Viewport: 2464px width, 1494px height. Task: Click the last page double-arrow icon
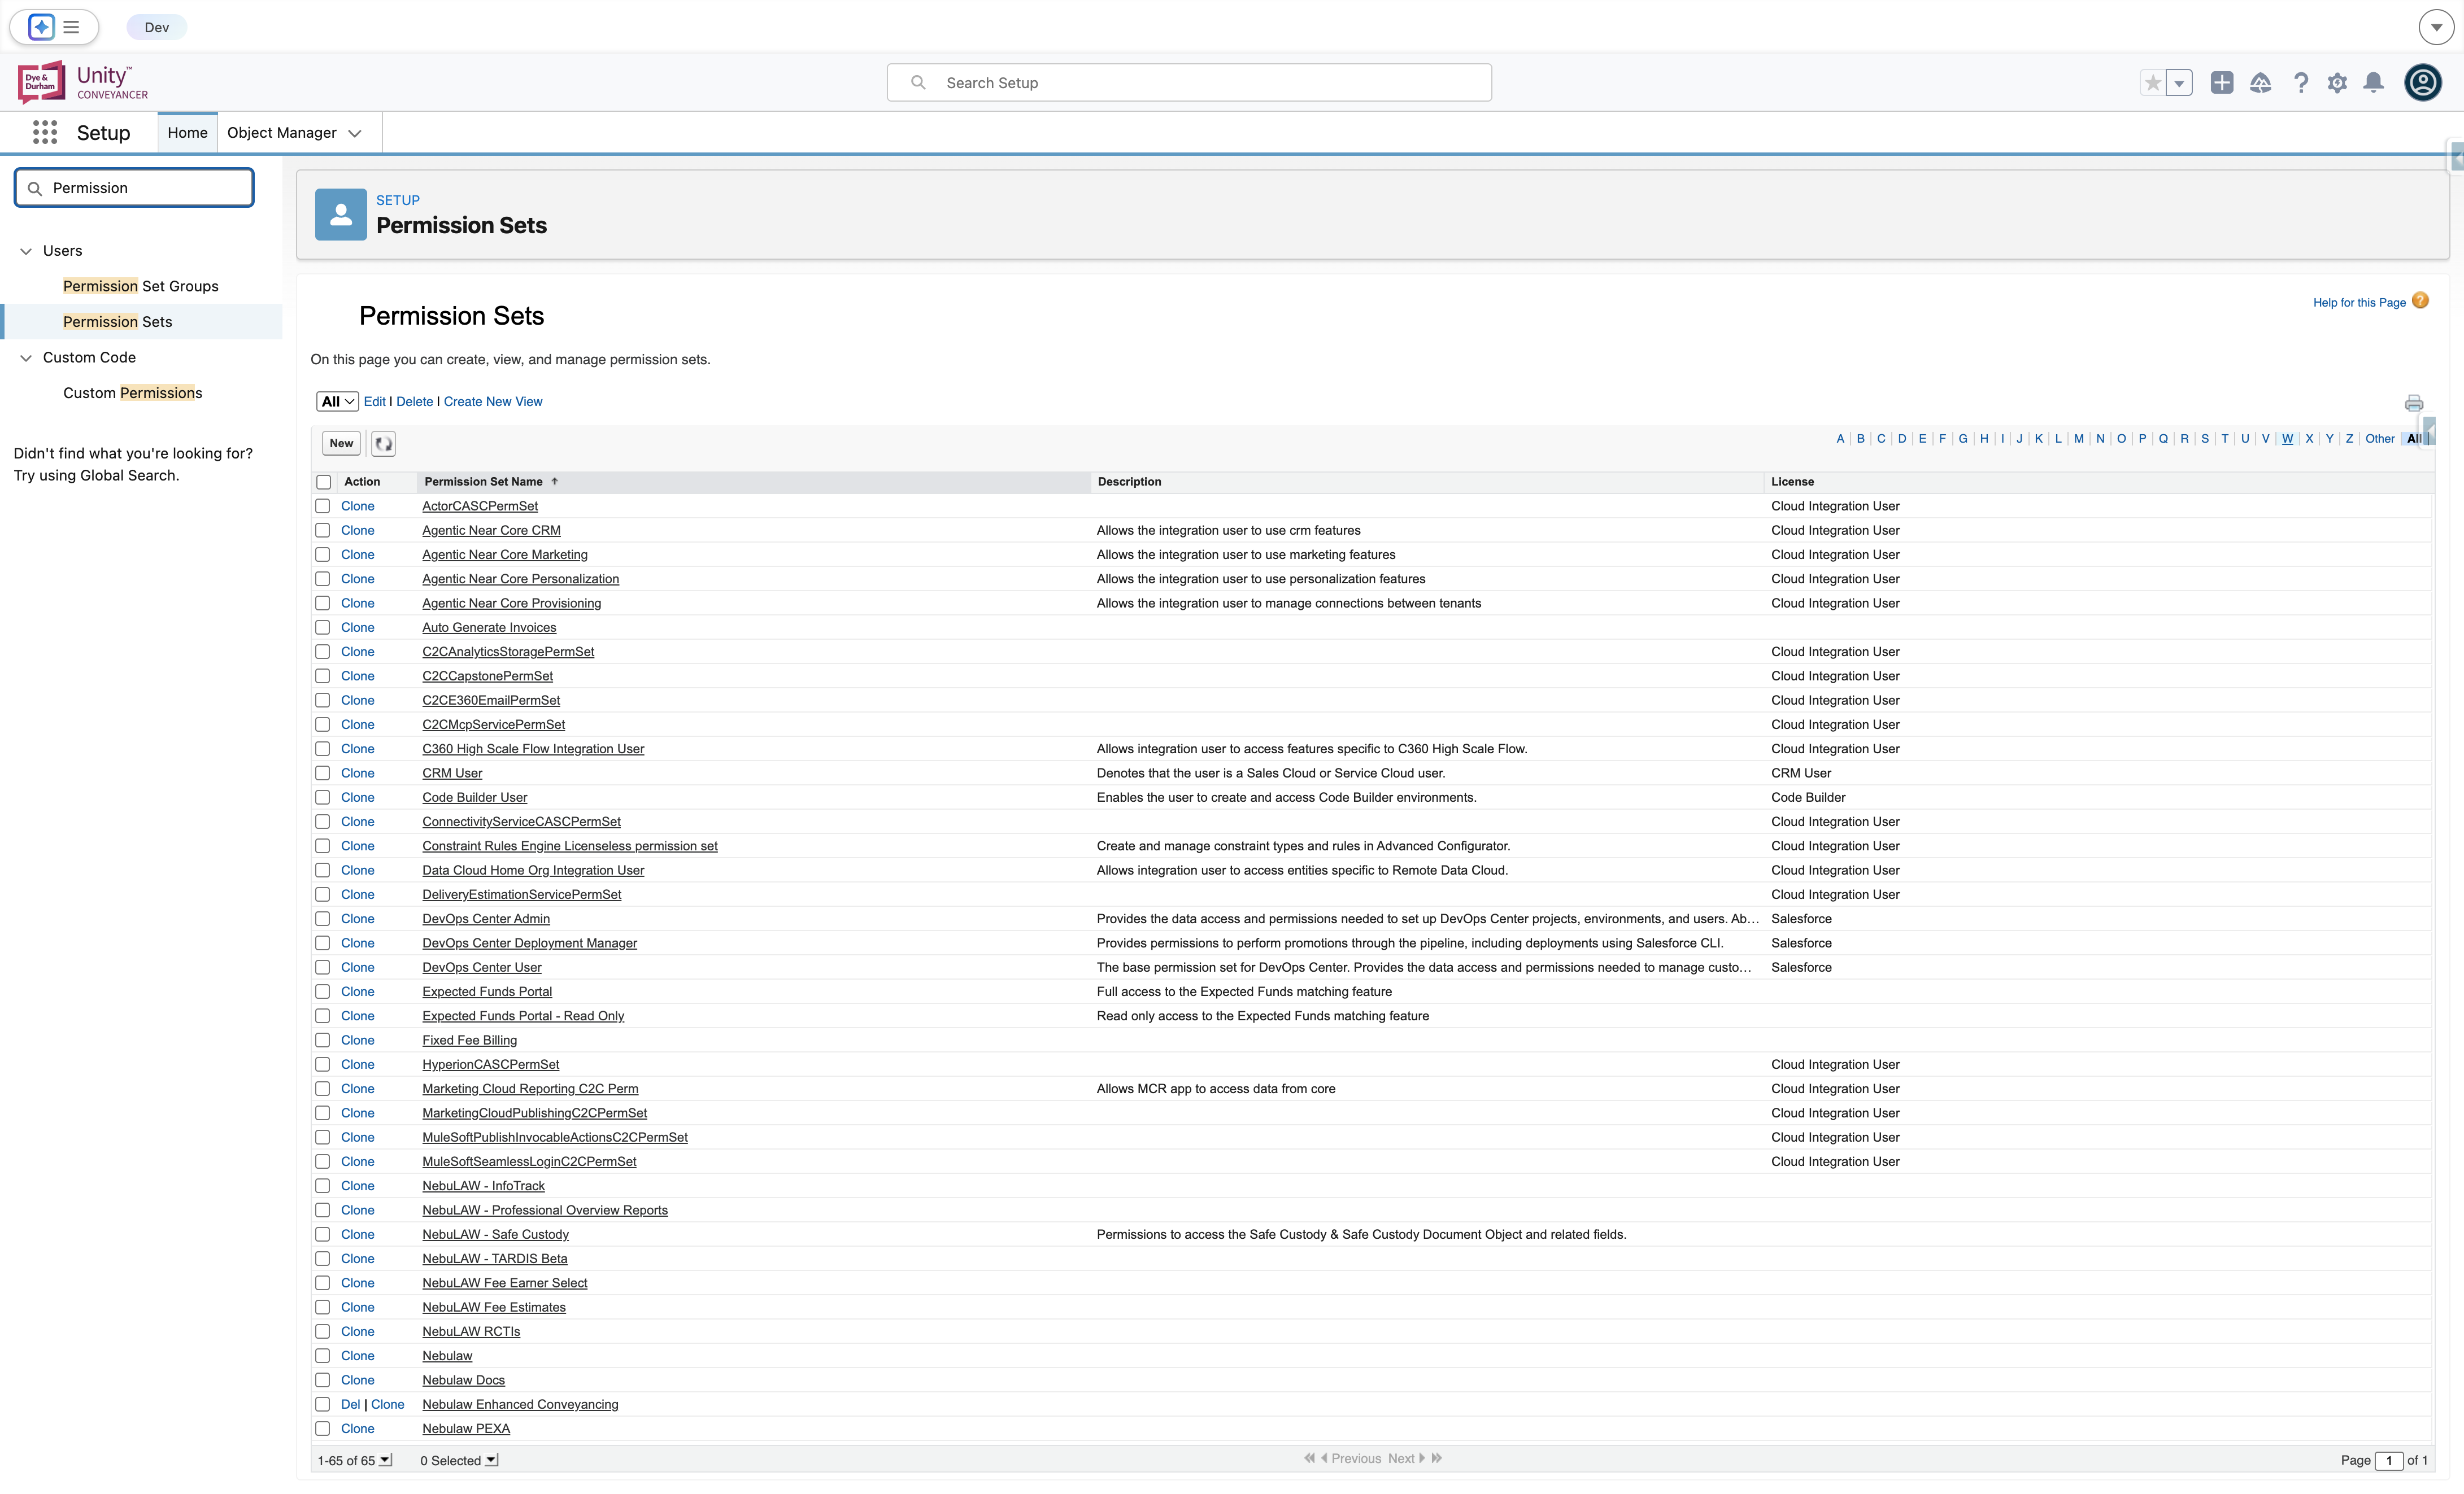[1437, 1459]
